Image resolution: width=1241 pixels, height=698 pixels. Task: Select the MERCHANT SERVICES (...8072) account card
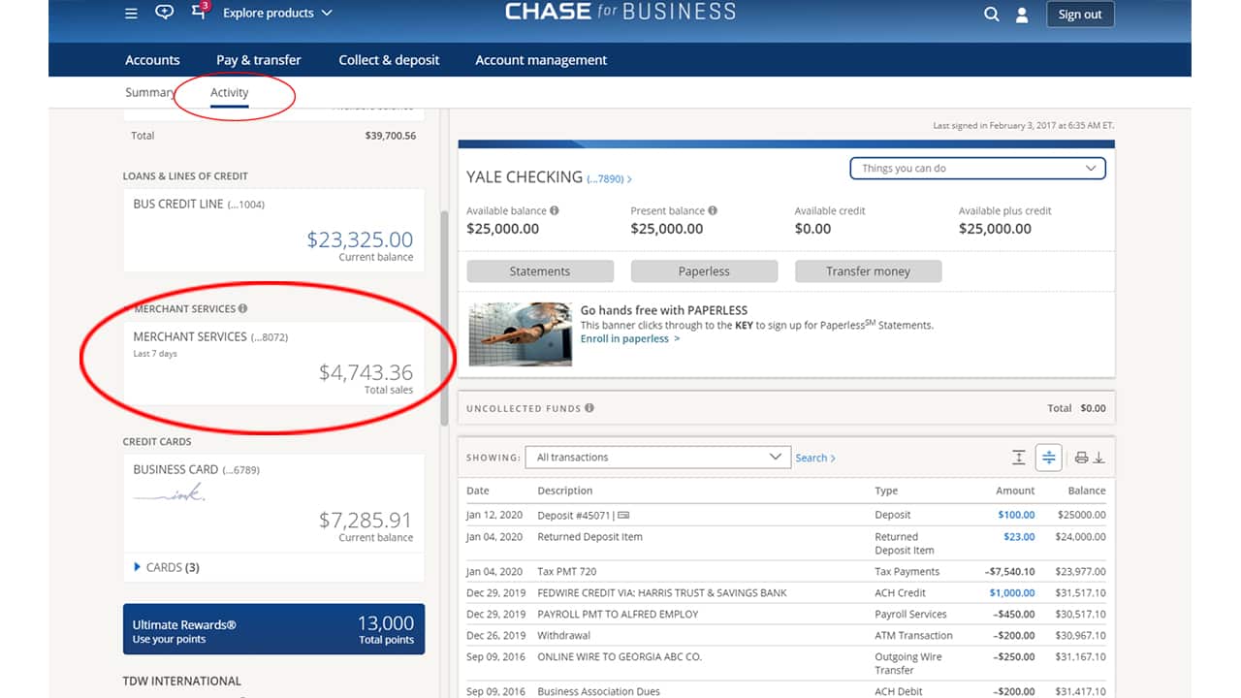point(273,364)
